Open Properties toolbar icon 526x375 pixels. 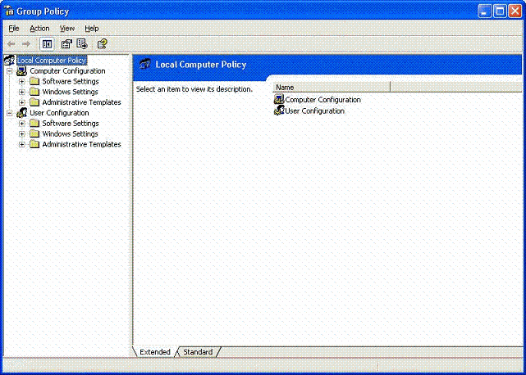click(66, 44)
